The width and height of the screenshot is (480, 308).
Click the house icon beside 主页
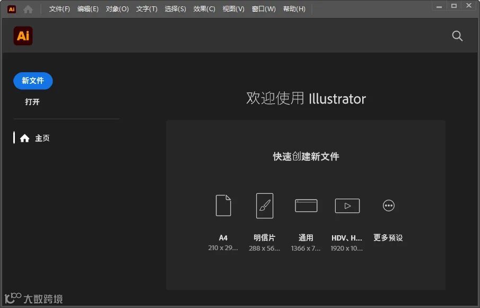[x=25, y=138]
